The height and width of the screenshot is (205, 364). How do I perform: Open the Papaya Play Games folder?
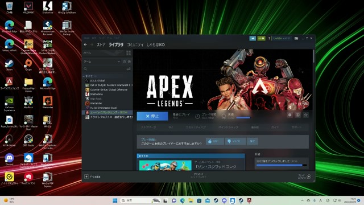[28, 85]
